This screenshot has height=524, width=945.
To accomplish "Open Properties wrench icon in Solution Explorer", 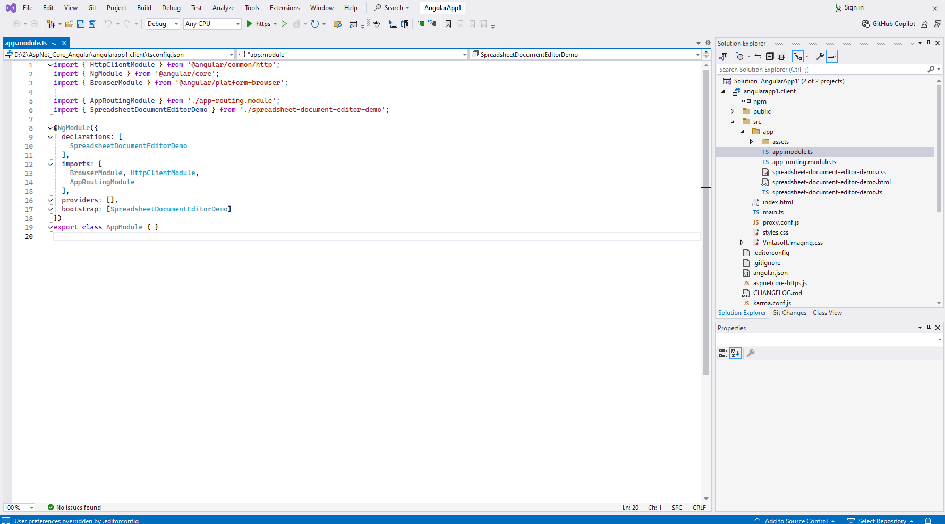I will [820, 56].
